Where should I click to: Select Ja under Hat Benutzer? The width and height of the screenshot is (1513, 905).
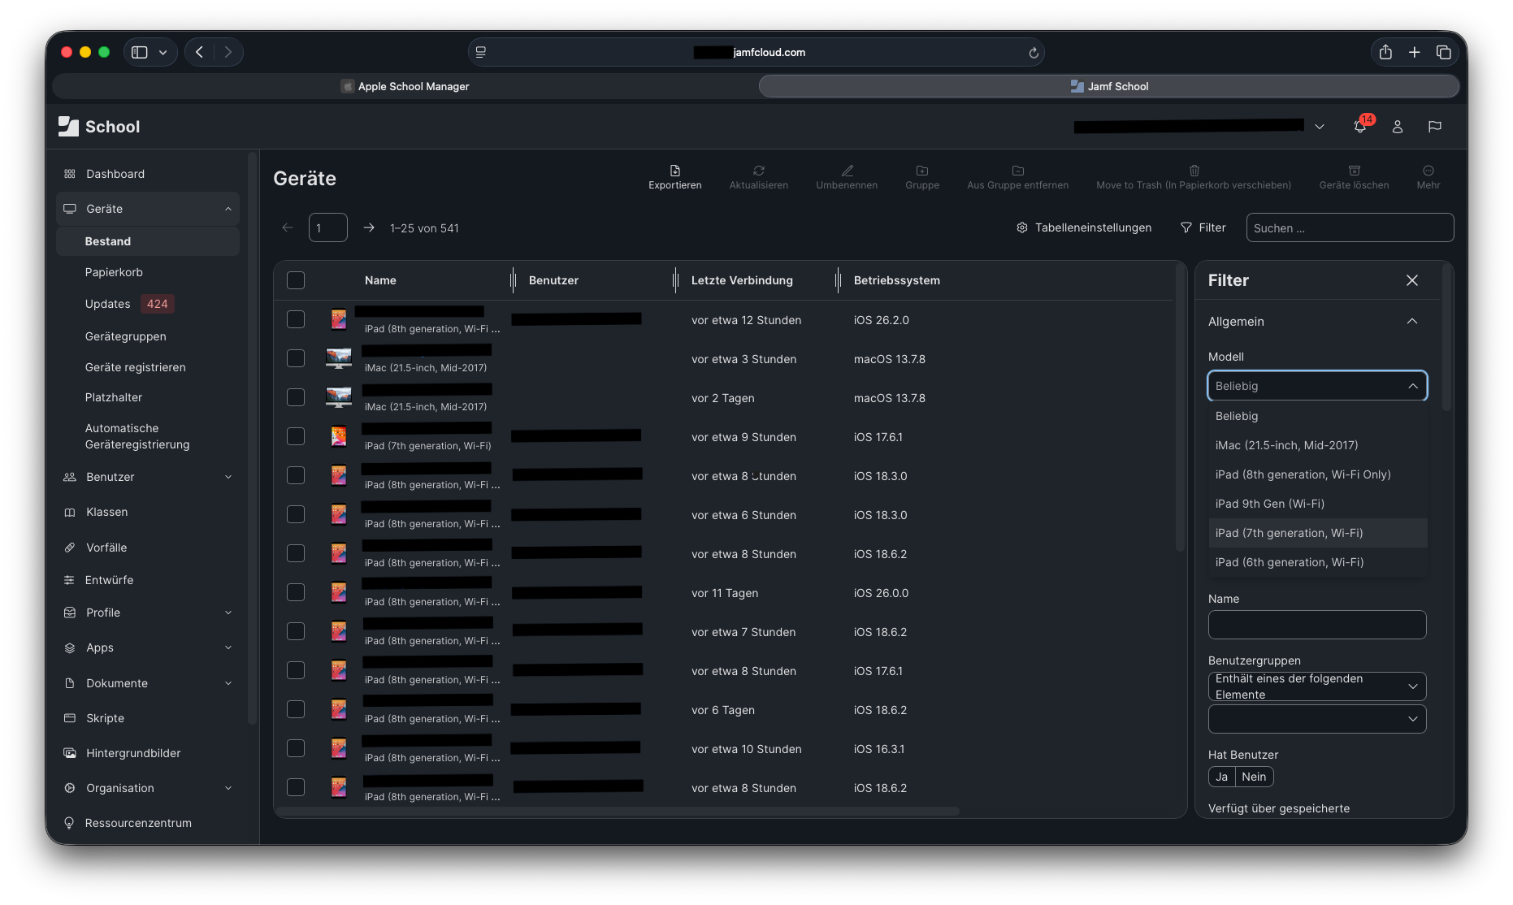[x=1221, y=777]
